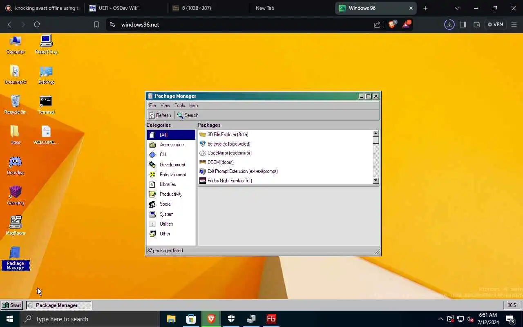
Task: Switch to the New Tab browser tab
Action: pos(292,8)
